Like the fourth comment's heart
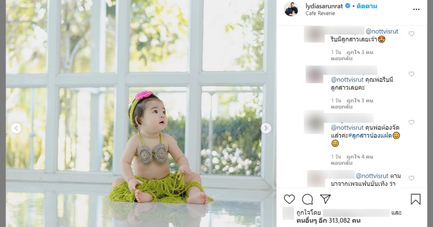Image resolution: width=433 pixels, height=227 pixels. pyautogui.click(x=411, y=178)
